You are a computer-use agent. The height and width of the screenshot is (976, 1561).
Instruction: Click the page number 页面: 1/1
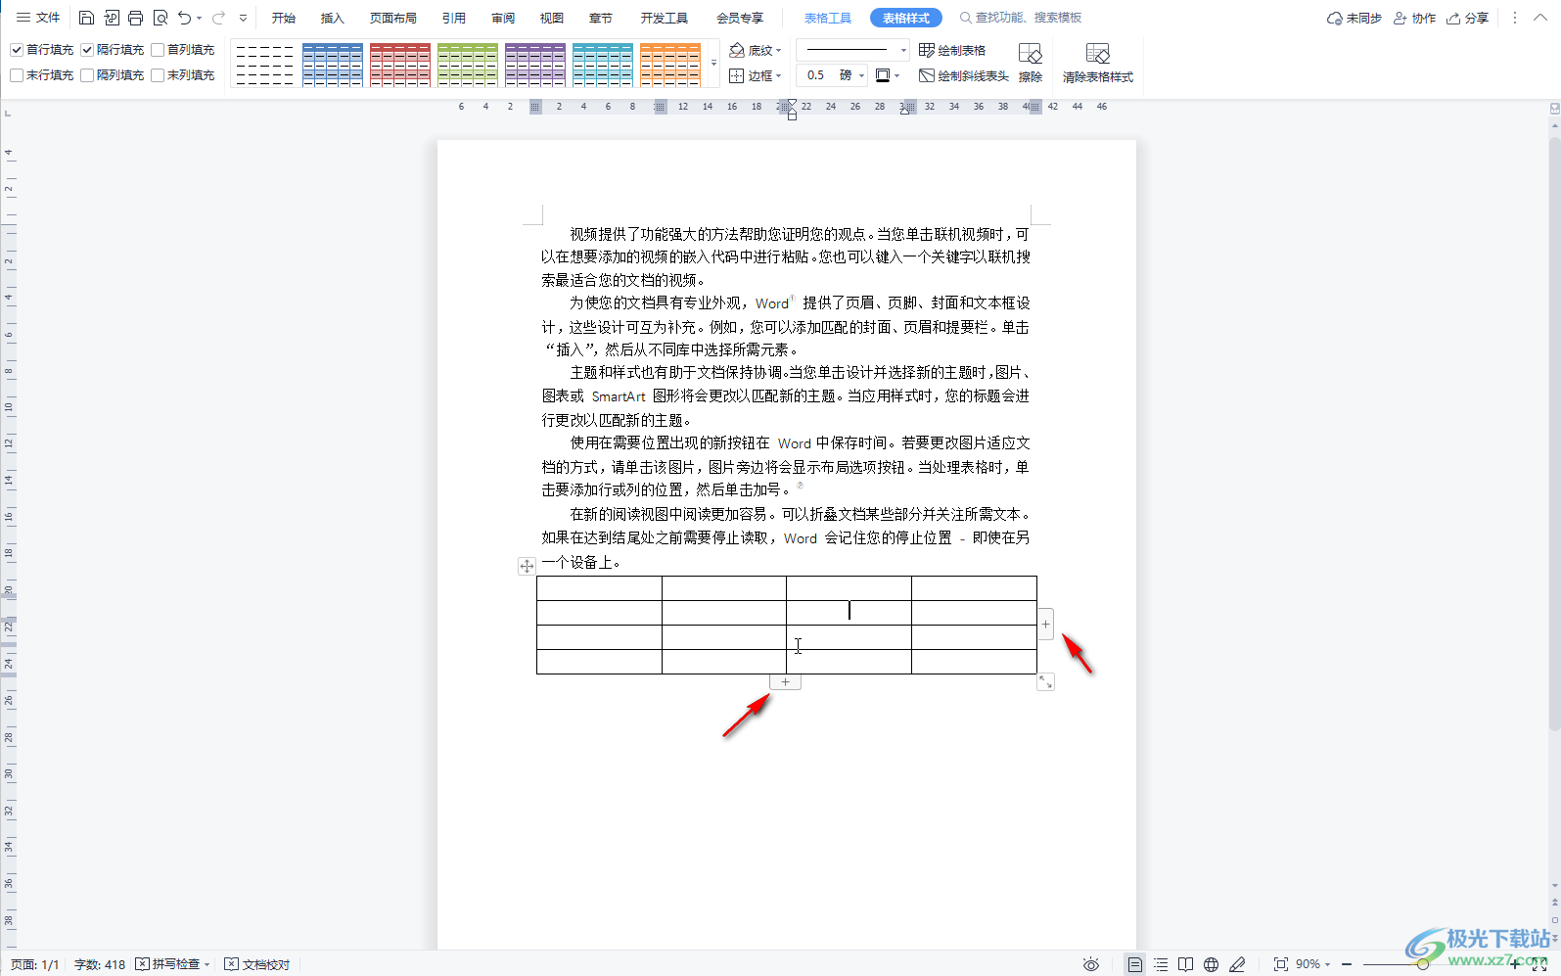tap(35, 964)
